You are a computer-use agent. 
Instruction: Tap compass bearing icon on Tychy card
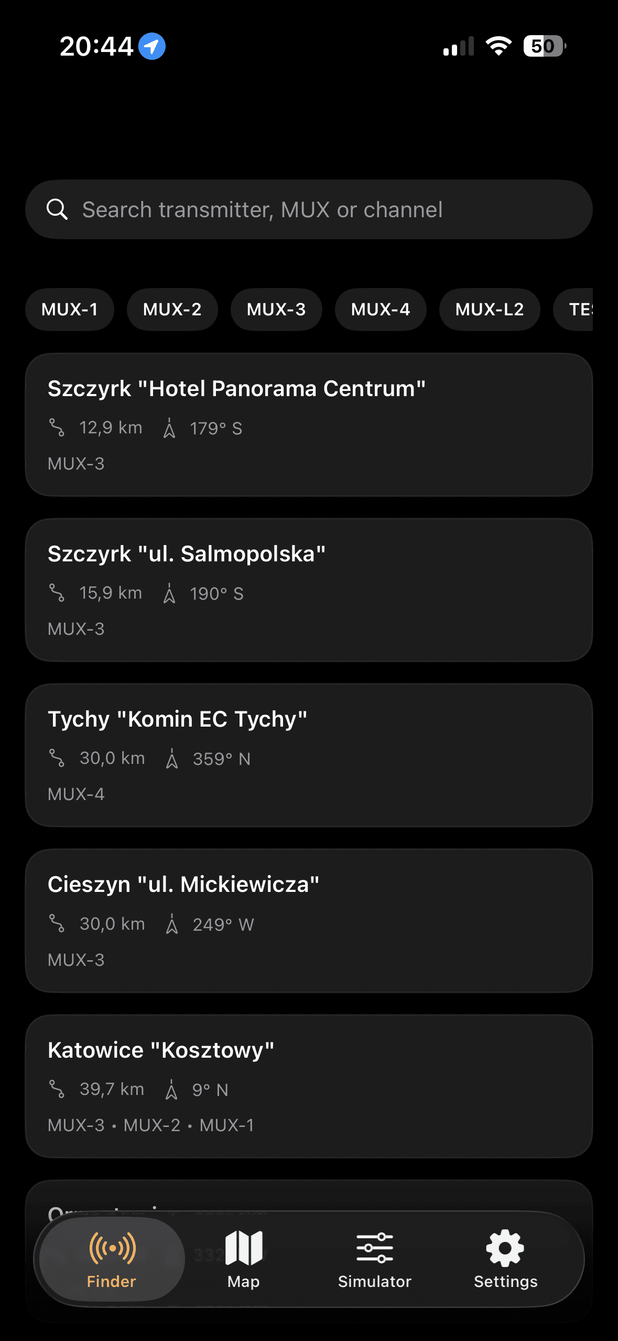tap(172, 759)
